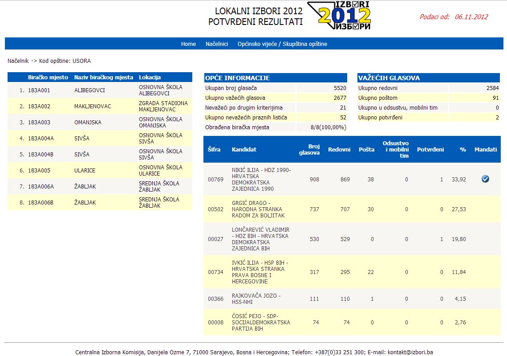
Task: Click the breadcrumb Načelnik -> Kod opštine: USORA
Action: pyautogui.click(x=49, y=61)
